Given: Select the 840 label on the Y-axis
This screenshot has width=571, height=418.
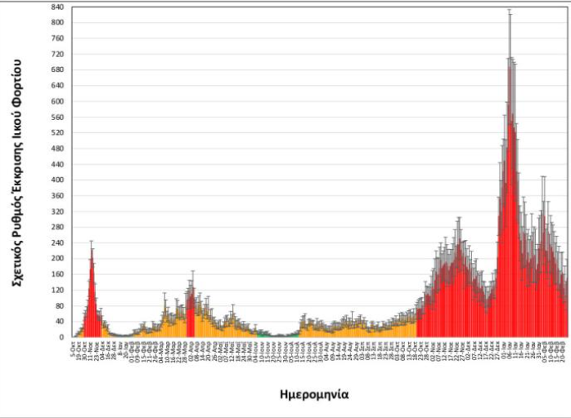Looking at the screenshot, I should [57, 7].
